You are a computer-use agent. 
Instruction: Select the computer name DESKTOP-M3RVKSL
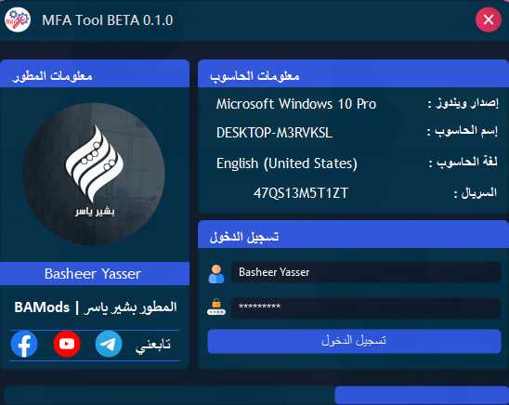(x=274, y=133)
